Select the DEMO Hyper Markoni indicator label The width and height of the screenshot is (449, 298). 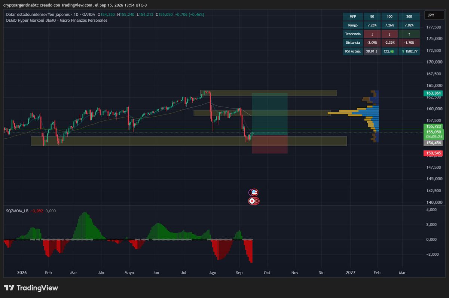[56, 20]
